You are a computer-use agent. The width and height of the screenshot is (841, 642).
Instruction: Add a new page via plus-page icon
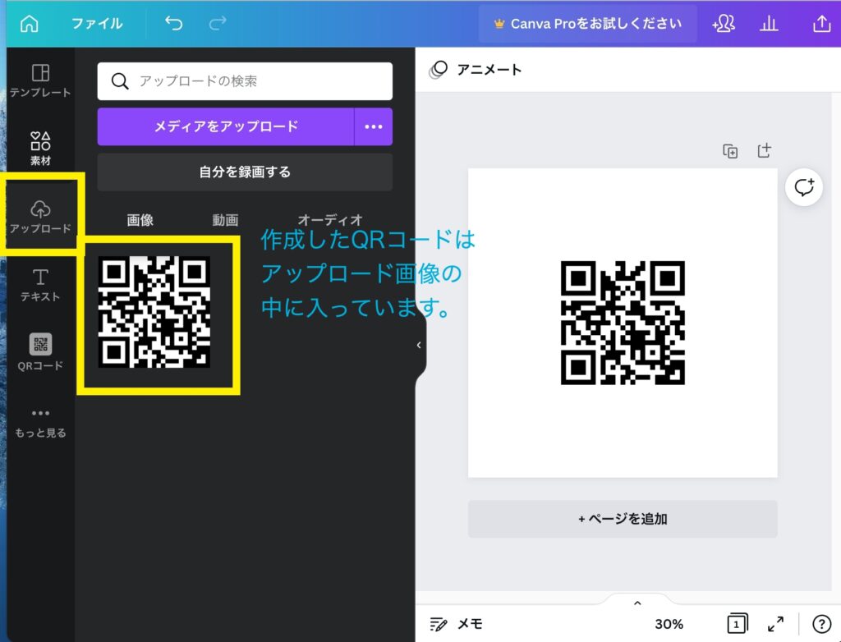765,151
